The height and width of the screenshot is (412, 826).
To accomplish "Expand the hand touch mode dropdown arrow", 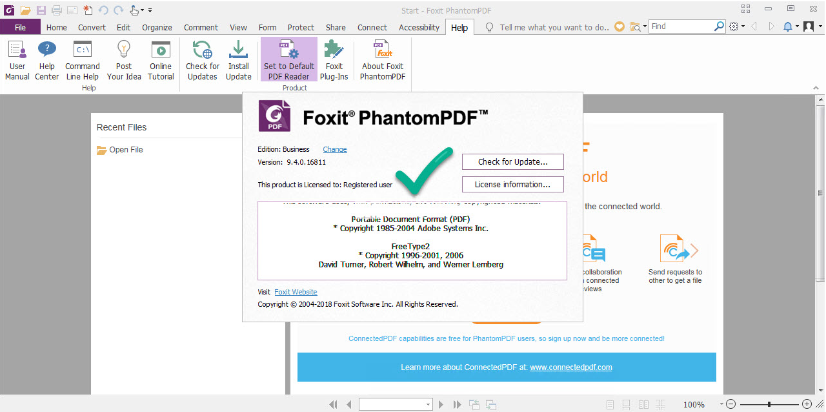I will click(142, 10).
